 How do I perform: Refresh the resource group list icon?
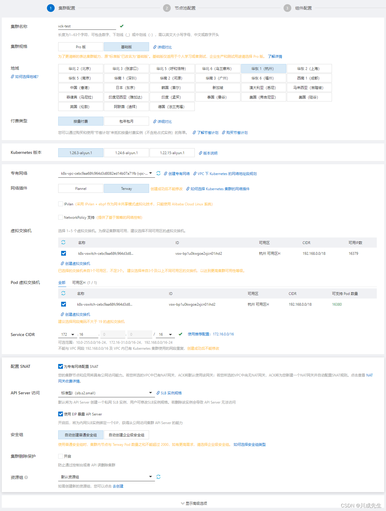click(x=159, y=477)
